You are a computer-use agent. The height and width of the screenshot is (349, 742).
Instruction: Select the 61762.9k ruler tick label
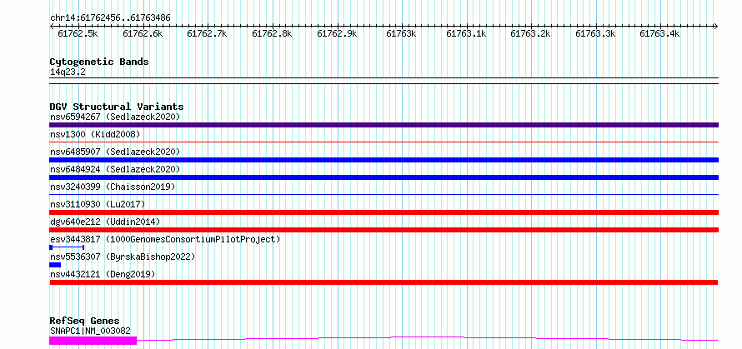tap(337, 33)
